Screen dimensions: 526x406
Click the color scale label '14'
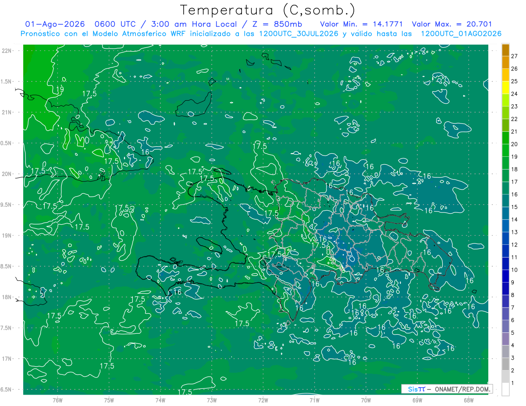point(514,219)
